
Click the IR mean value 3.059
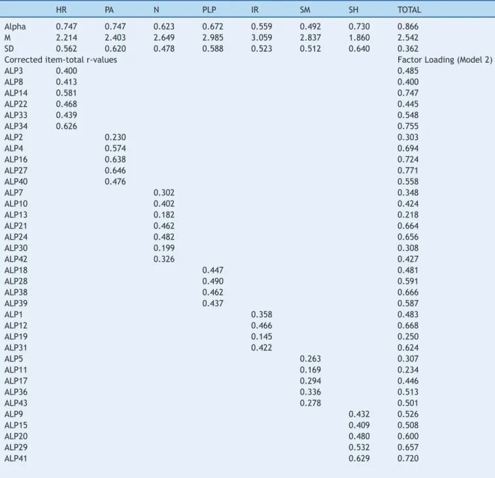tap(262, 37)
